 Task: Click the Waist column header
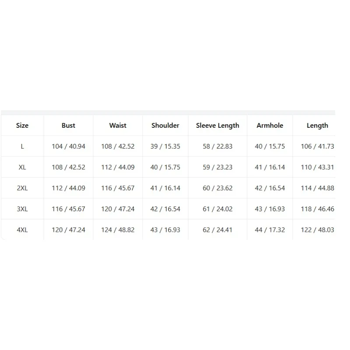pos(118,126)
